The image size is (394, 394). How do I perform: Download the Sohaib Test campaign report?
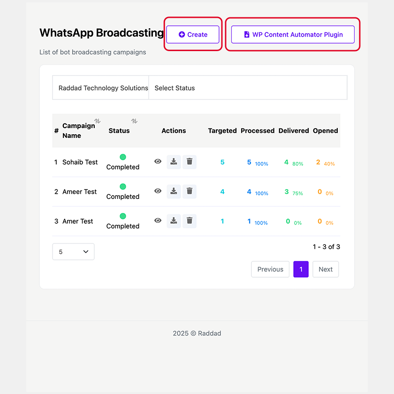[174, 162]
